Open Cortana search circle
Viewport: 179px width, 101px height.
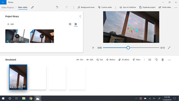click(10, 98)
